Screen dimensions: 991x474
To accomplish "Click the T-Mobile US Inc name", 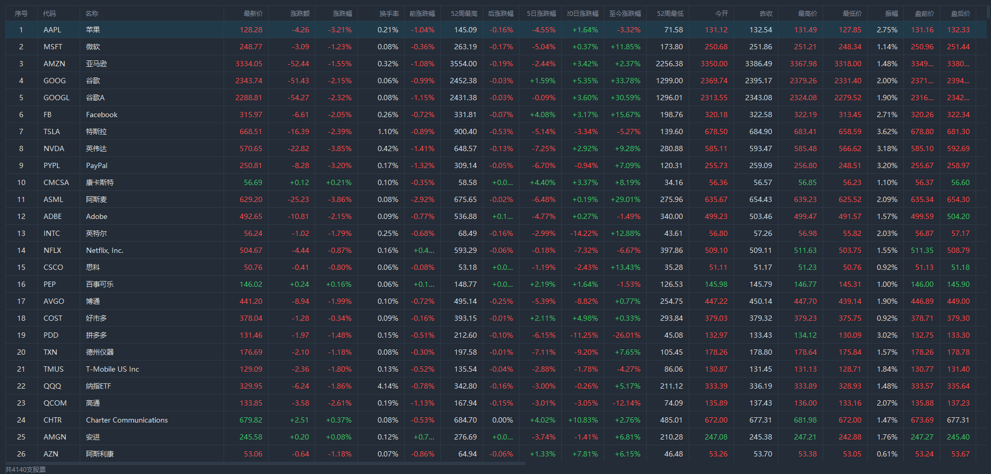I will coord(113,369).
